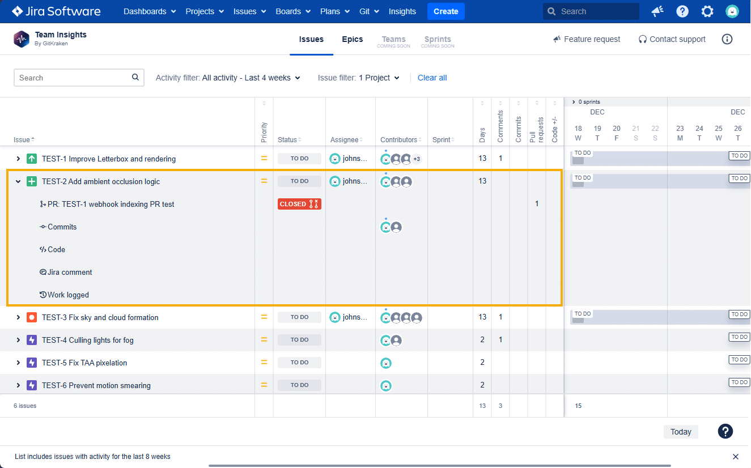Expand the TEST-6 issue row
Viewport: 751px width, 468px height.
(x=18, y=385)
